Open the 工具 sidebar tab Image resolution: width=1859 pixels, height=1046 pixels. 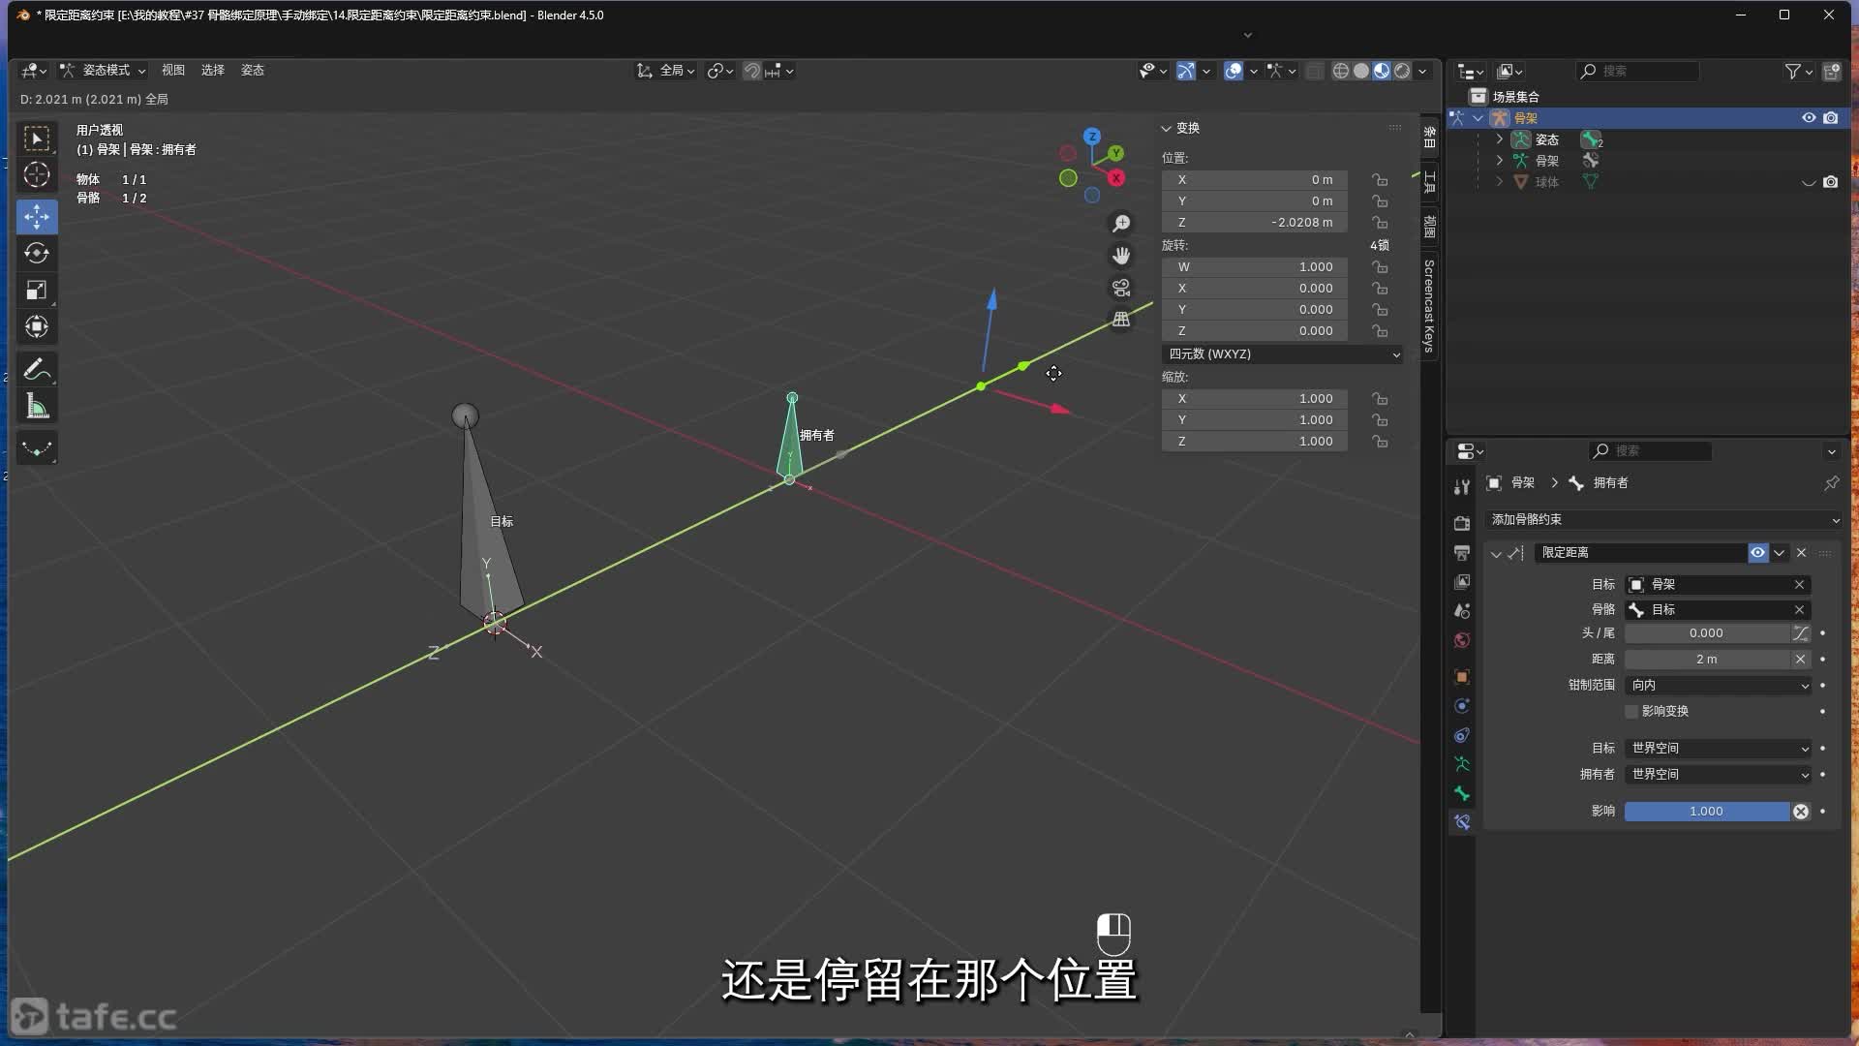(1429, 182)
